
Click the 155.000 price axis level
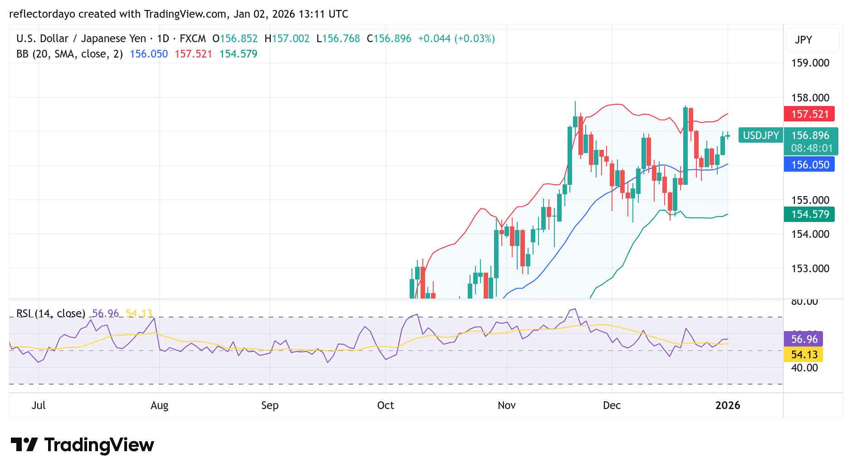(x=810, y=200)
